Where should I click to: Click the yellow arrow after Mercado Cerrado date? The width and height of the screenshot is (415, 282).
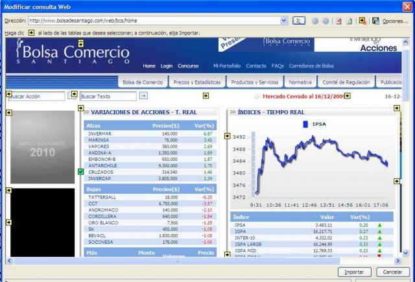pyautogui.click(x=348, y=96)
